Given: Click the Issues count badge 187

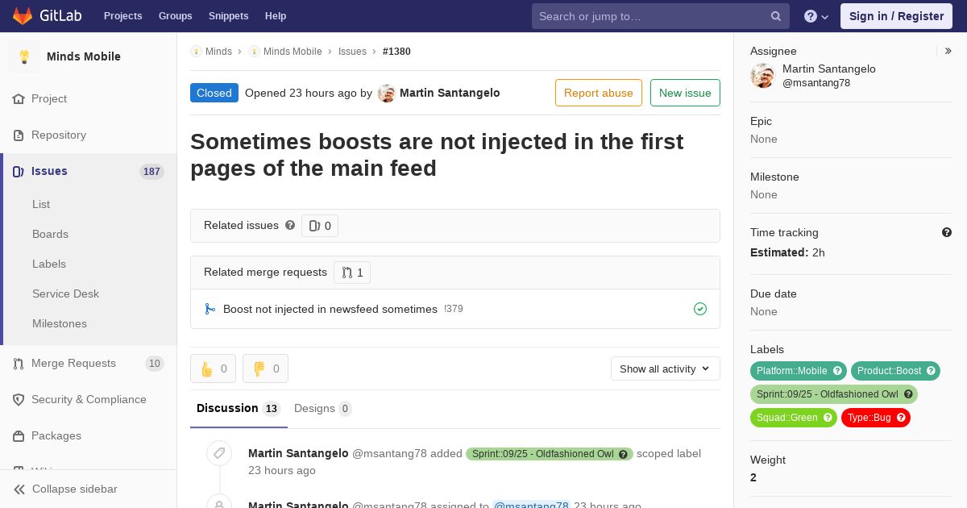Looking at the screenshot, I should [151, 172].
